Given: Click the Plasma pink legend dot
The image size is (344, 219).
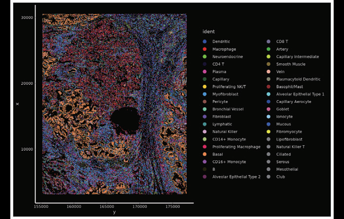Looking at the screenshot, I should [205, 72].
